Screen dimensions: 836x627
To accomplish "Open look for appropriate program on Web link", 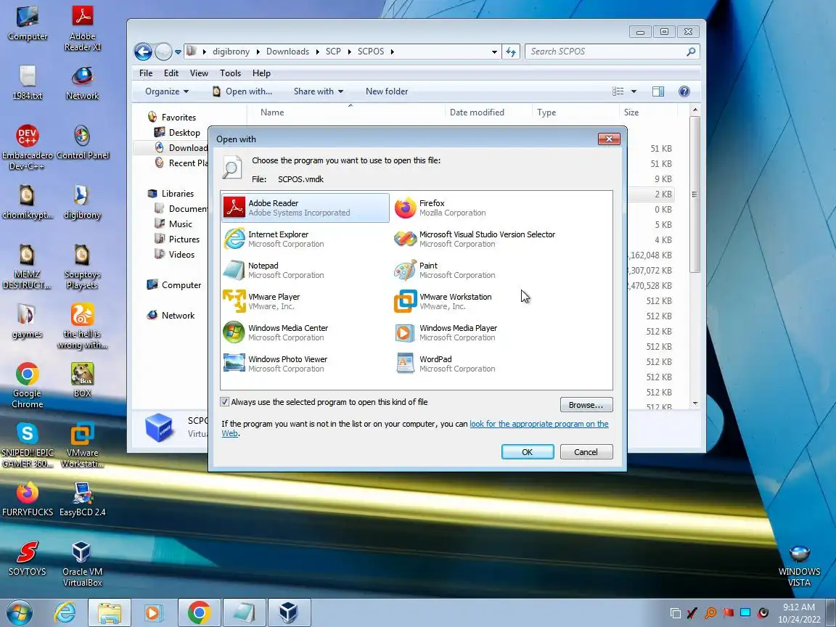I will pos(538,424).
